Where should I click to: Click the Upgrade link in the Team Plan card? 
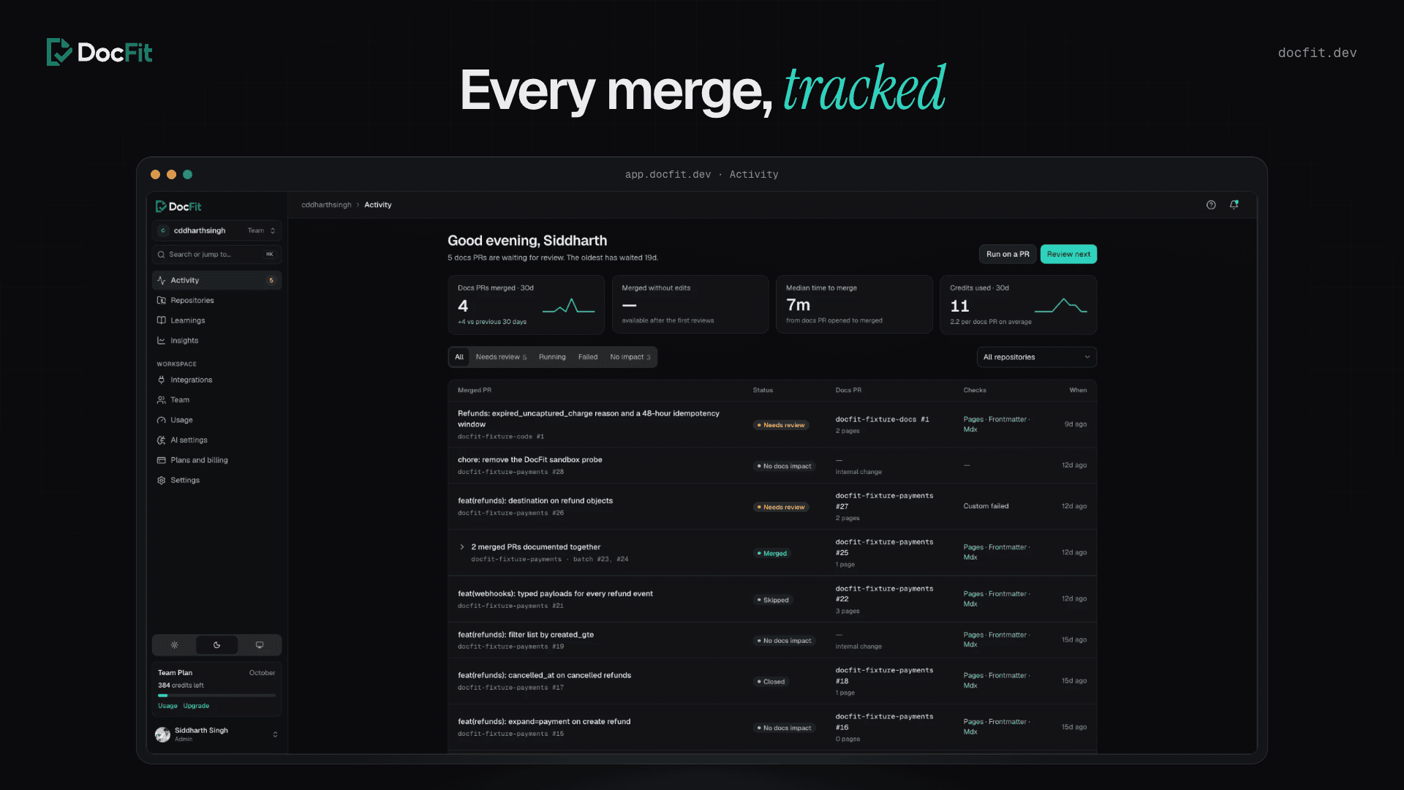(x=196, y=707)
